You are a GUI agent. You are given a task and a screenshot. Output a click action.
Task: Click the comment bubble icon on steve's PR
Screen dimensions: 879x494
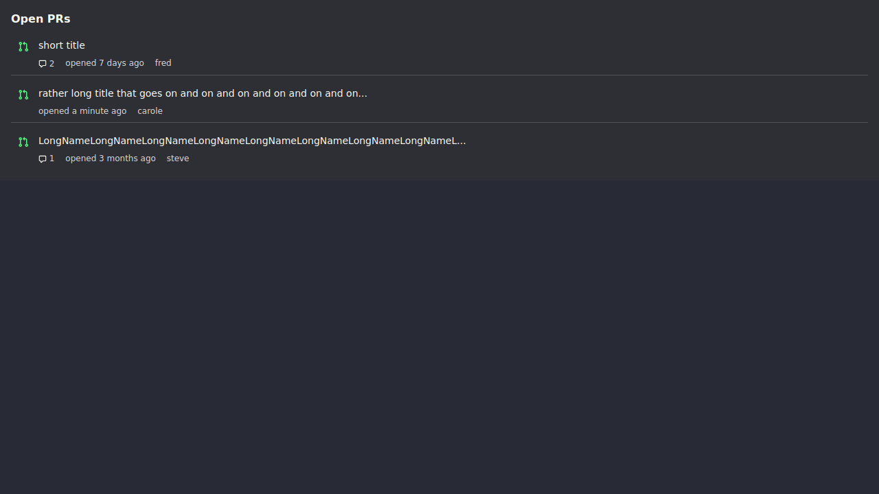coord(43,159)
